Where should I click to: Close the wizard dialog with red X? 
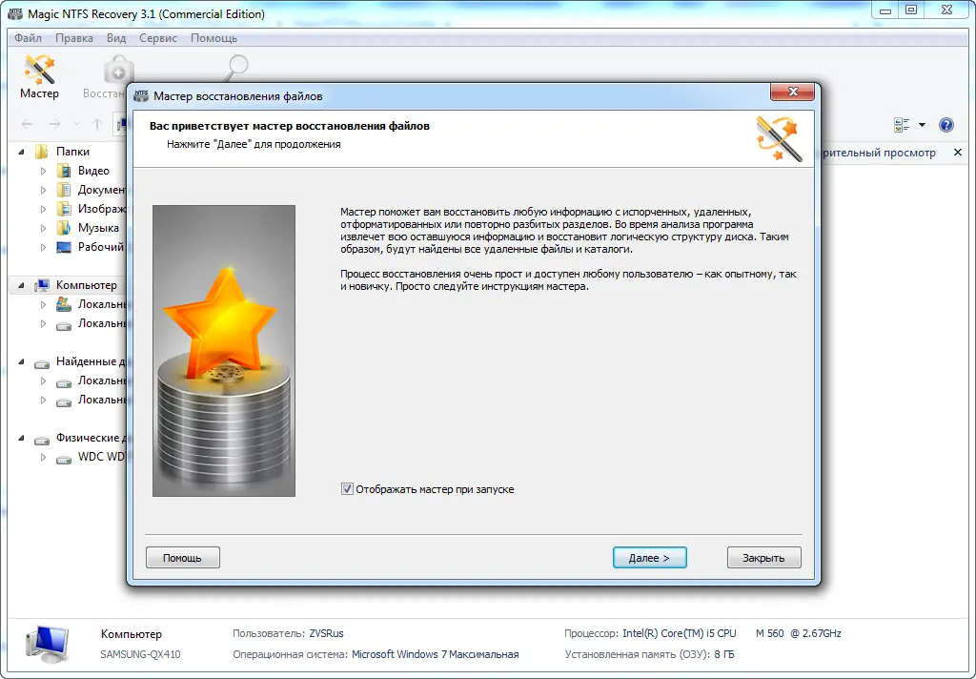(792, 92)
